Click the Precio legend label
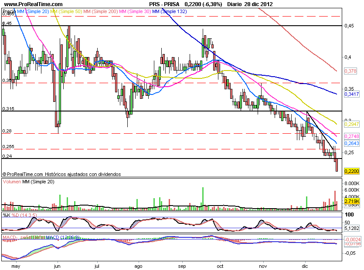This screenshot has height=270, width=364. tap(9, 11)
